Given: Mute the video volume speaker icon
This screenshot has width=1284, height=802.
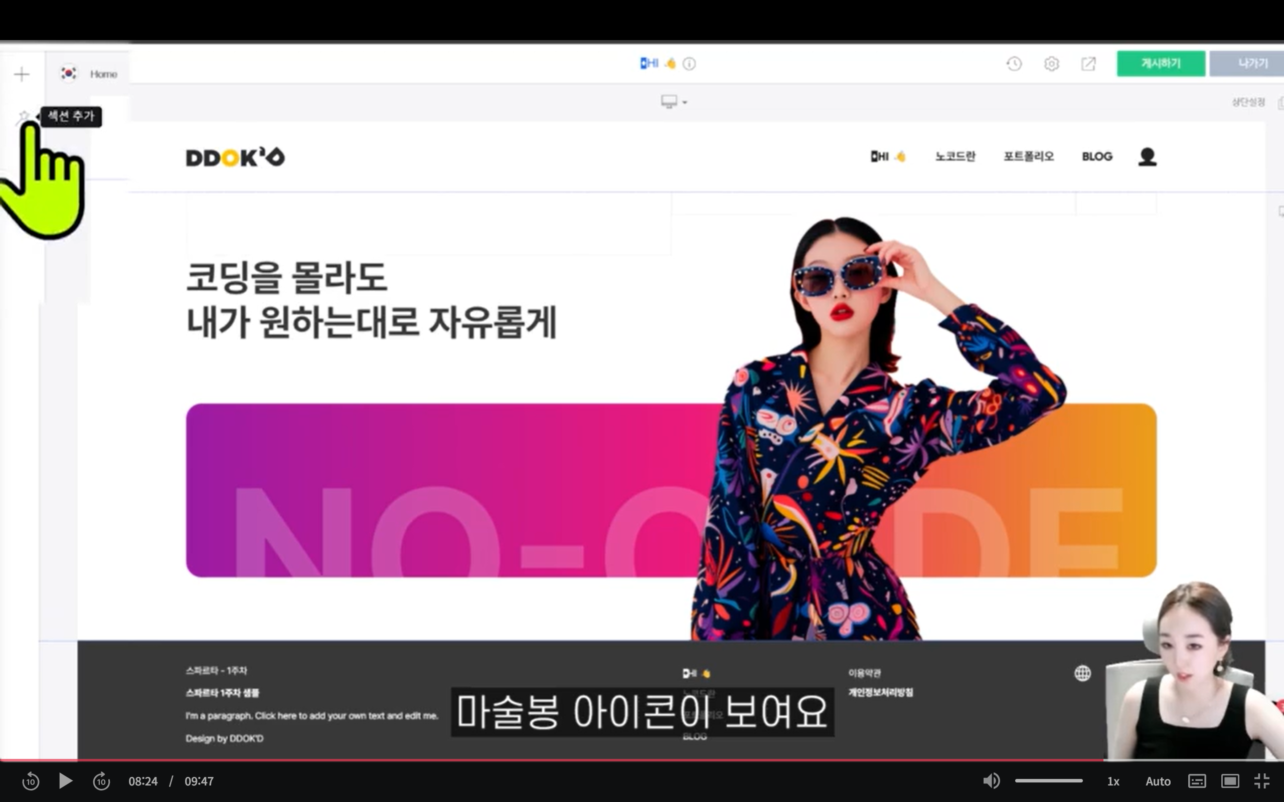Looking at the screenshot, I should (x=991, y=781).
